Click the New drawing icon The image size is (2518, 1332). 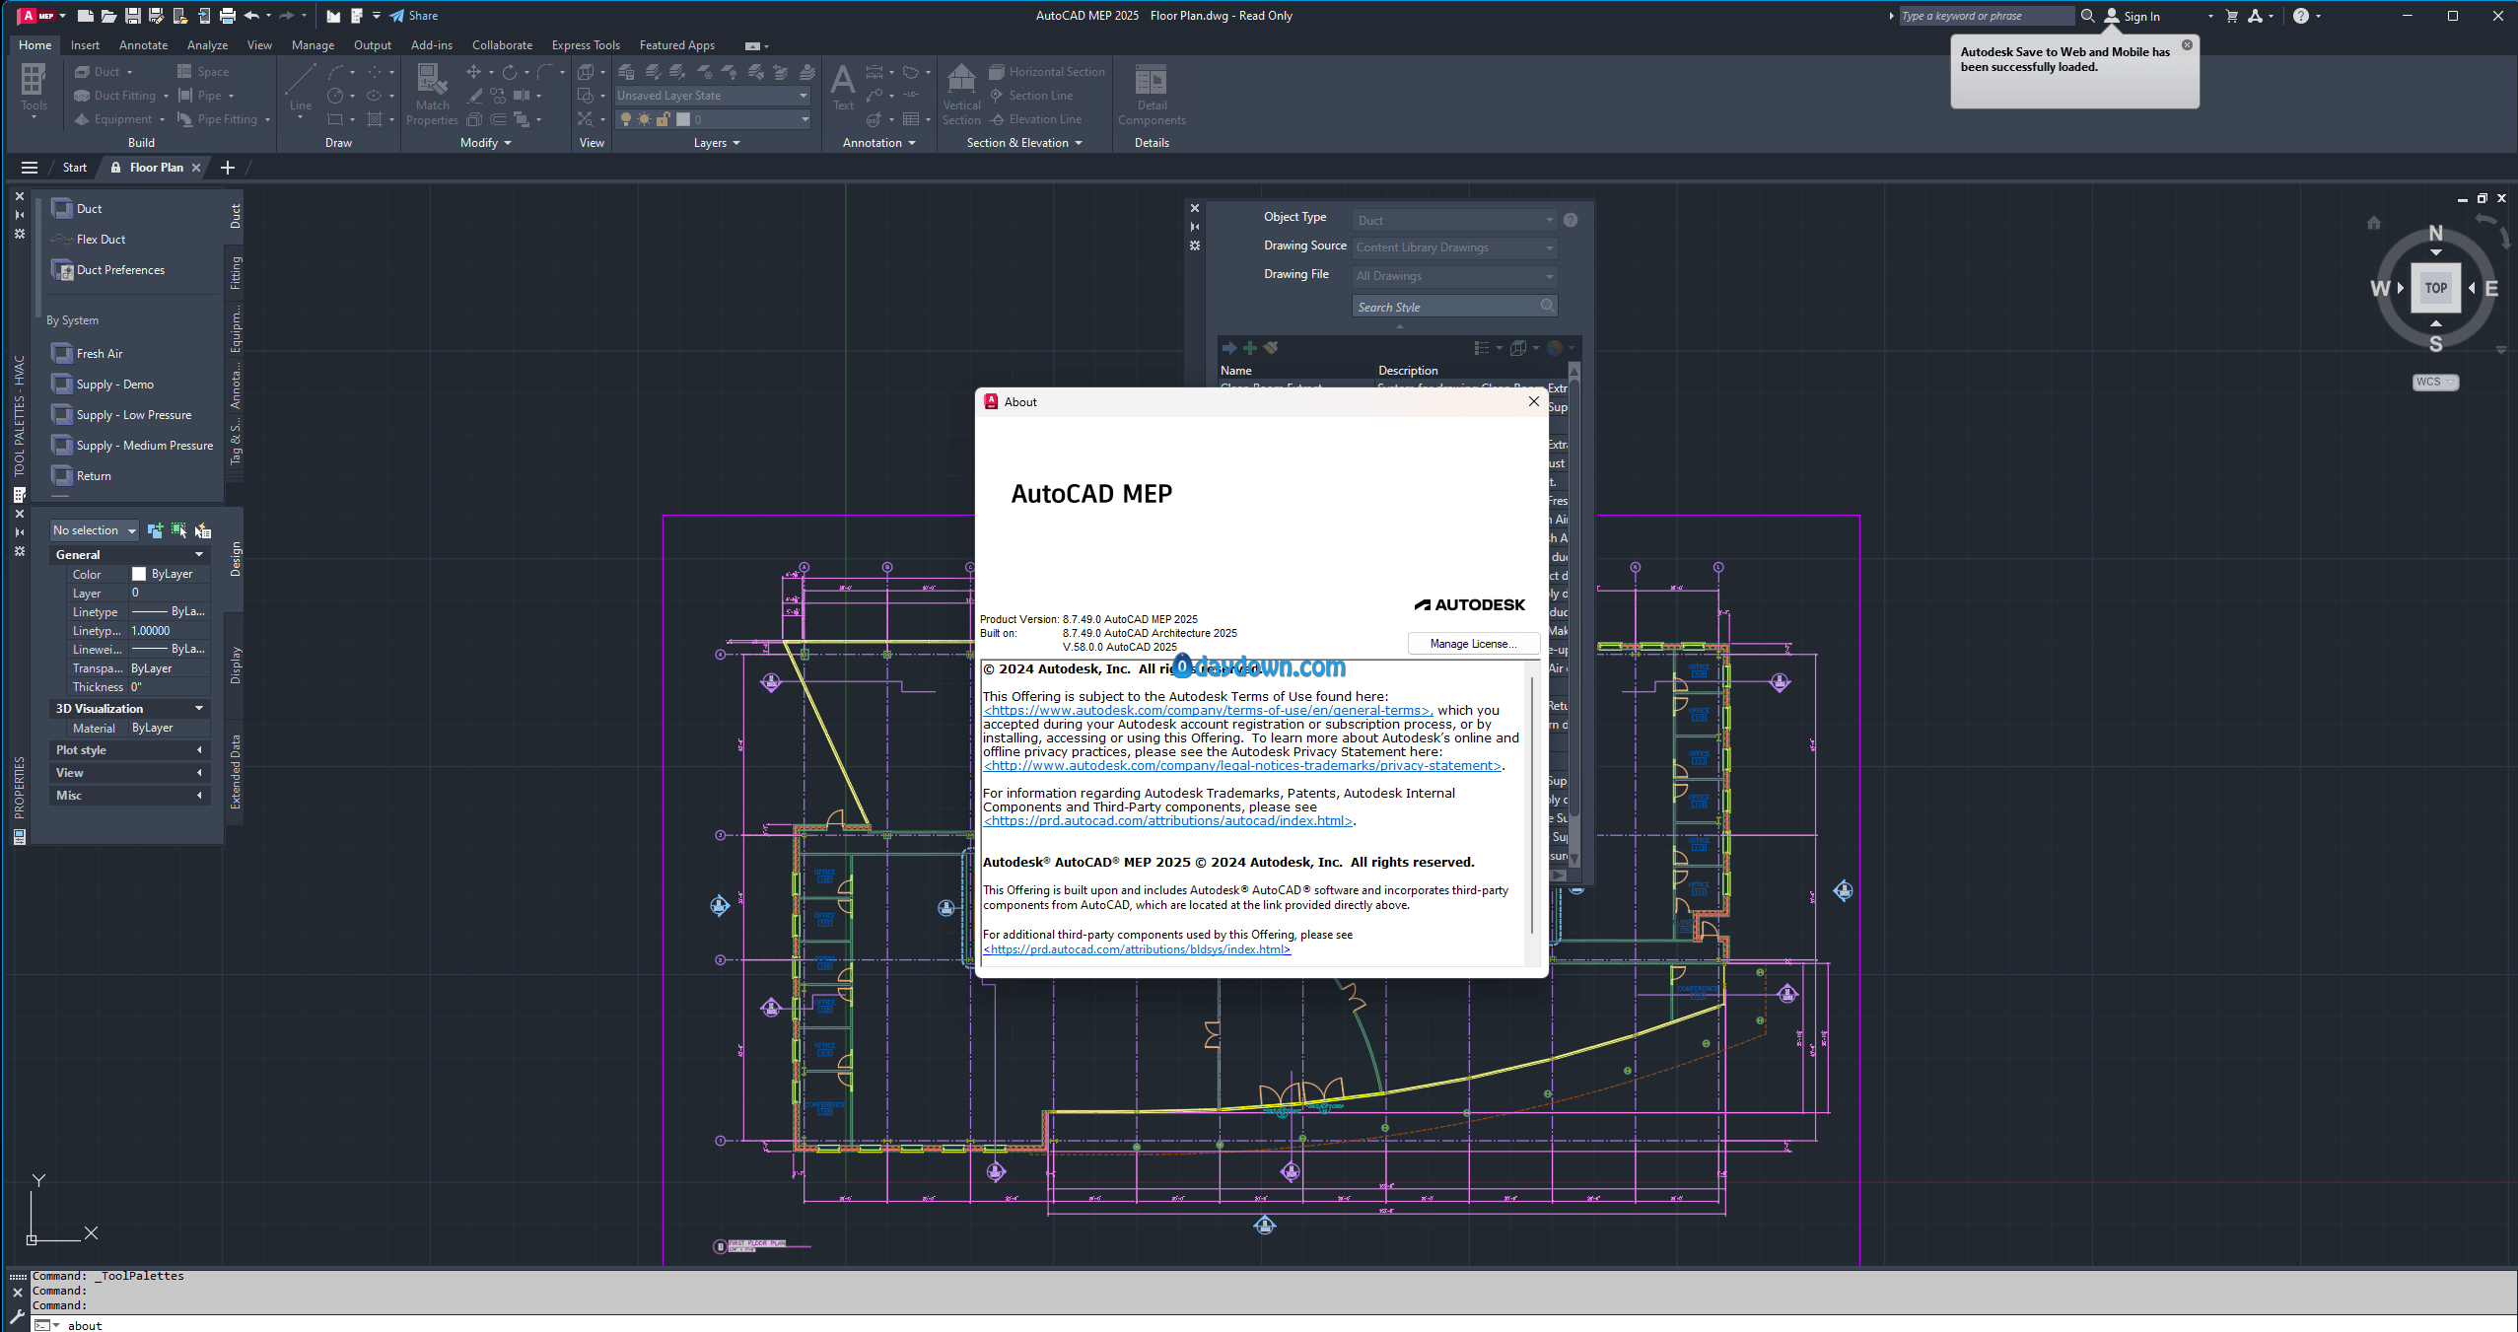pos(86,16)
